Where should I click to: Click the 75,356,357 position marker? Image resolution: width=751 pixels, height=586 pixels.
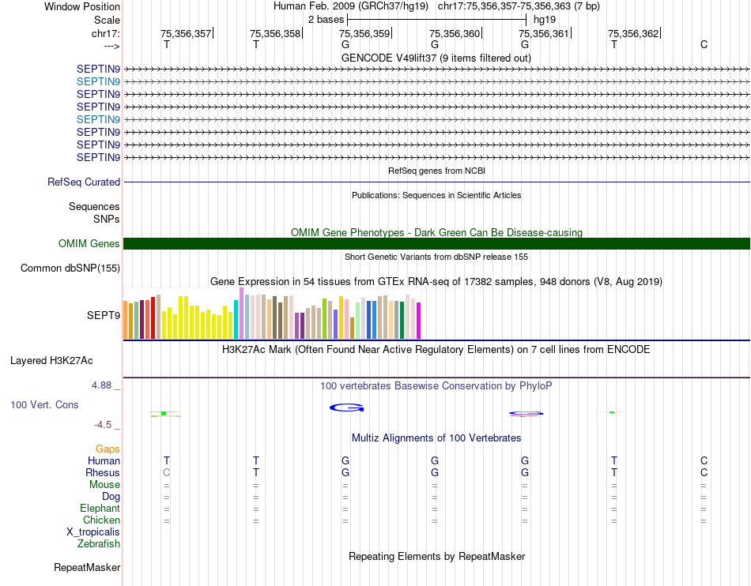coord(186,33)
